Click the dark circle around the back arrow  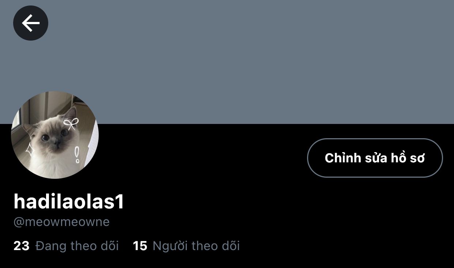coord(31,23)
